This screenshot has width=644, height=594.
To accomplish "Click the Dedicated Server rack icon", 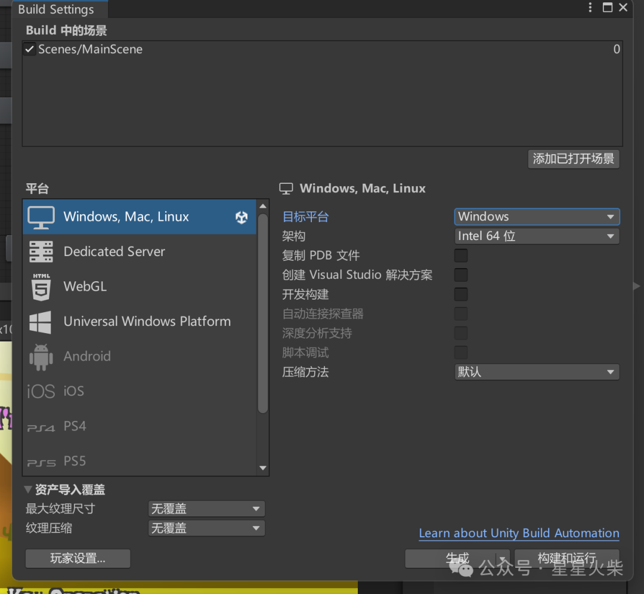I will pyautogui.click(x=41, y=251).
